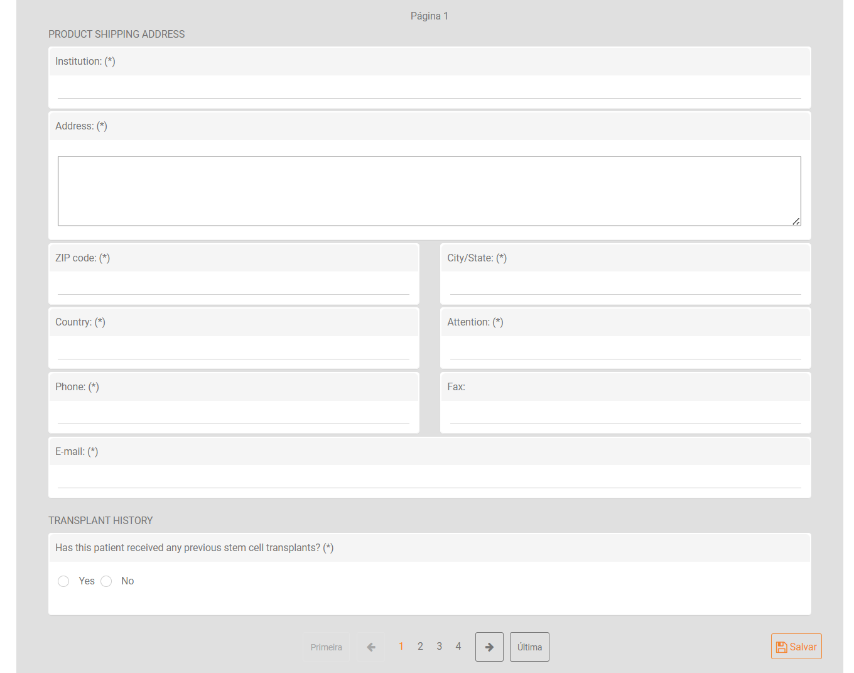The height and width of the screenshot is (673, 854).
Task: Click the Country input field
Action: pyautogui.click(x=233, y=350)
